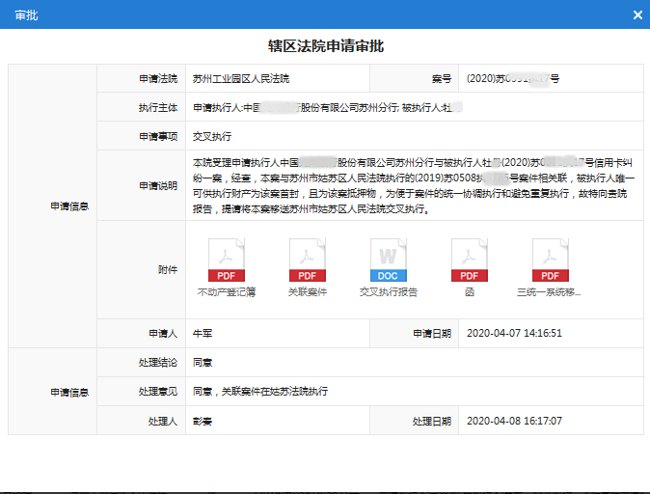The height and width of the screenshot is (494, 650).
Task: Open the 关联案件 PDF attachment icon
Action: 308,260
